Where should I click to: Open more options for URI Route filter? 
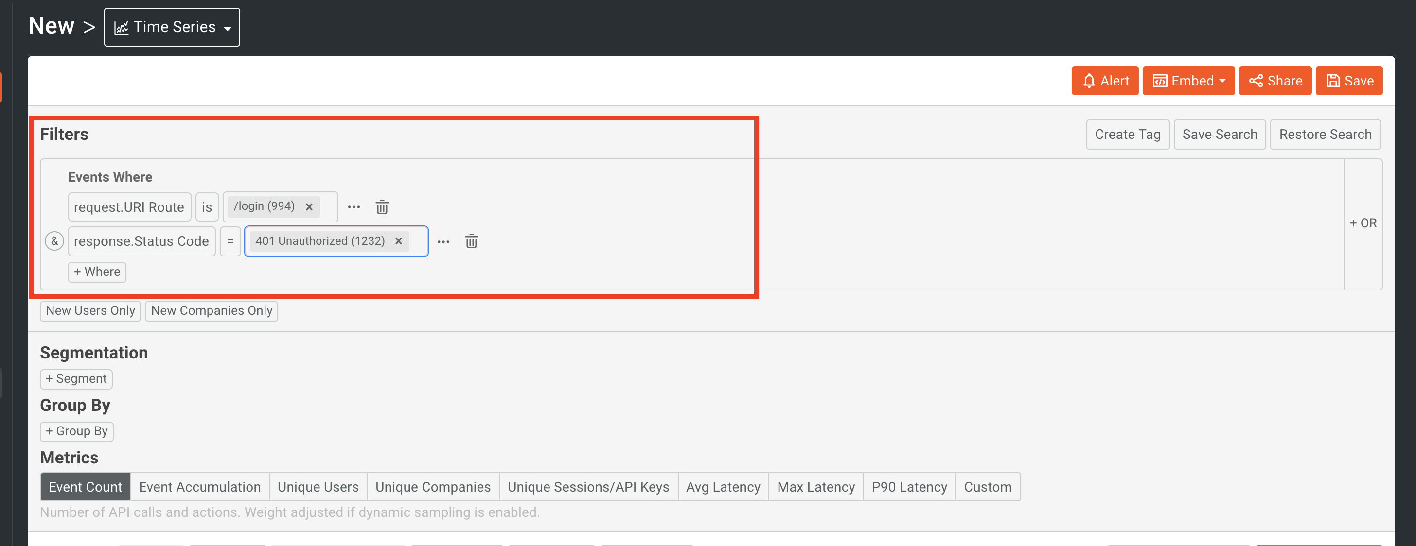click(354, 207)
